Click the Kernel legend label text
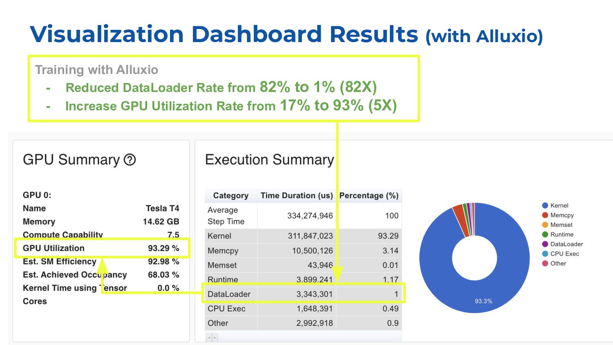Screen dimensions: 613x345 coord(559,206)
